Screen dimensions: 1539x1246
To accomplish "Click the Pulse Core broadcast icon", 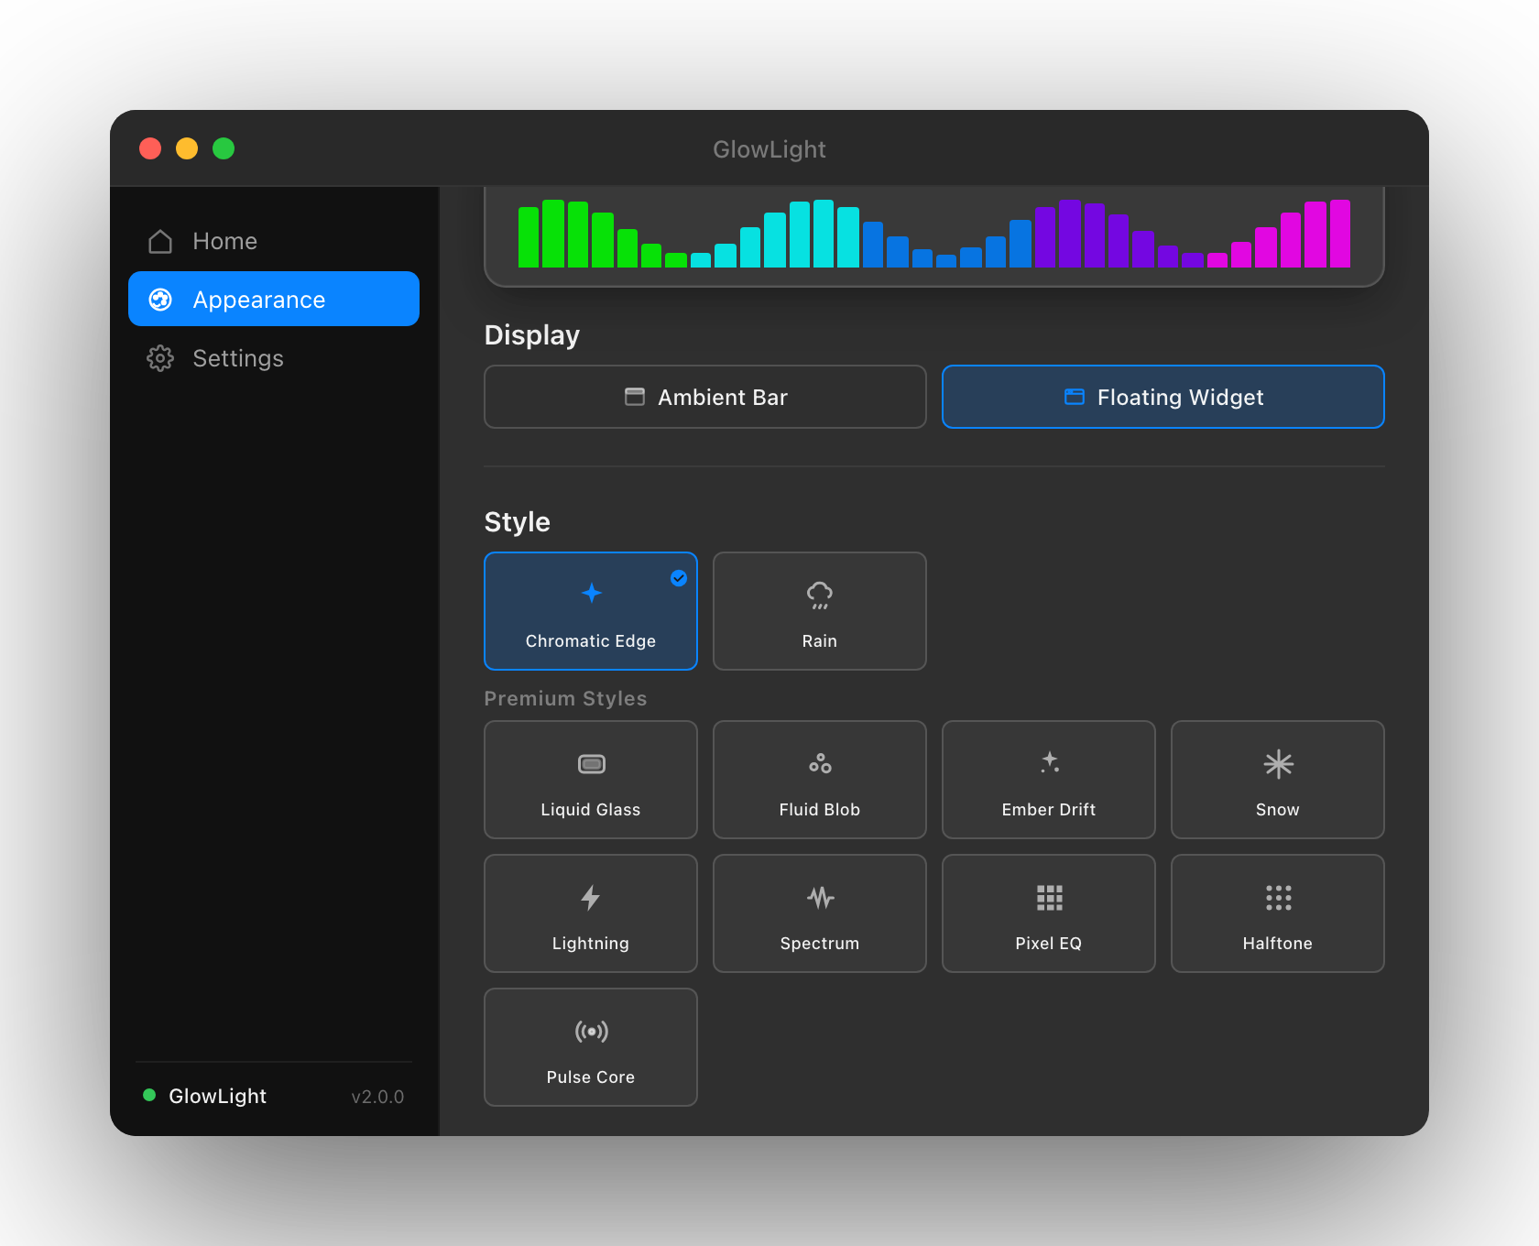I will pyautogui.click(x=592, y=1032).
